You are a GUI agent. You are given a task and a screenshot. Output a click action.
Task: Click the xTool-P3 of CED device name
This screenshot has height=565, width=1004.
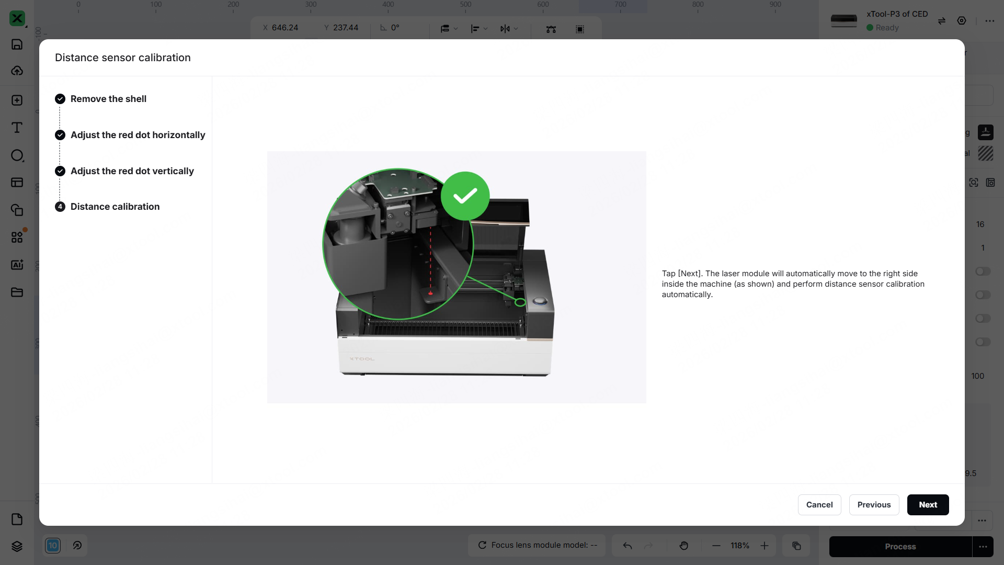(x=897, y=14)
